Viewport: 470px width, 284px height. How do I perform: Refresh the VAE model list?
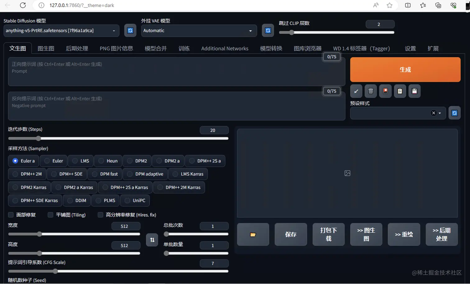point(268,30)
